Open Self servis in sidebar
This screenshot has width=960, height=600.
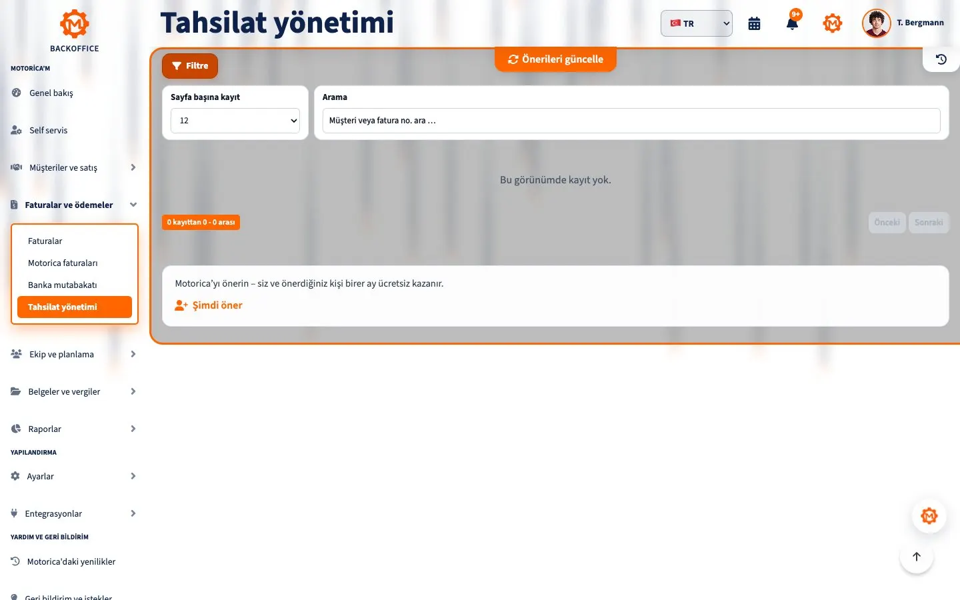(x=48, y=130)
